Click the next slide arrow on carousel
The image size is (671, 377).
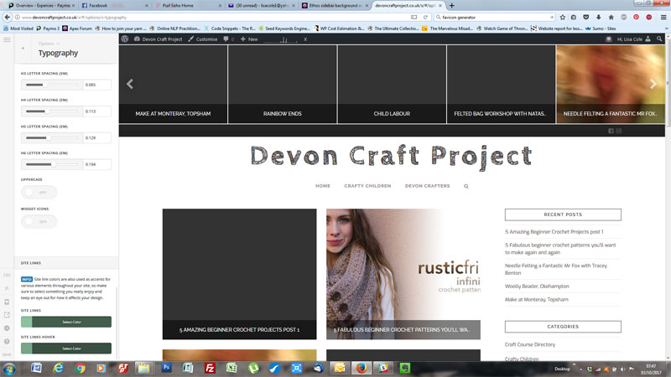pyautogui.click(x=653, y=84)
